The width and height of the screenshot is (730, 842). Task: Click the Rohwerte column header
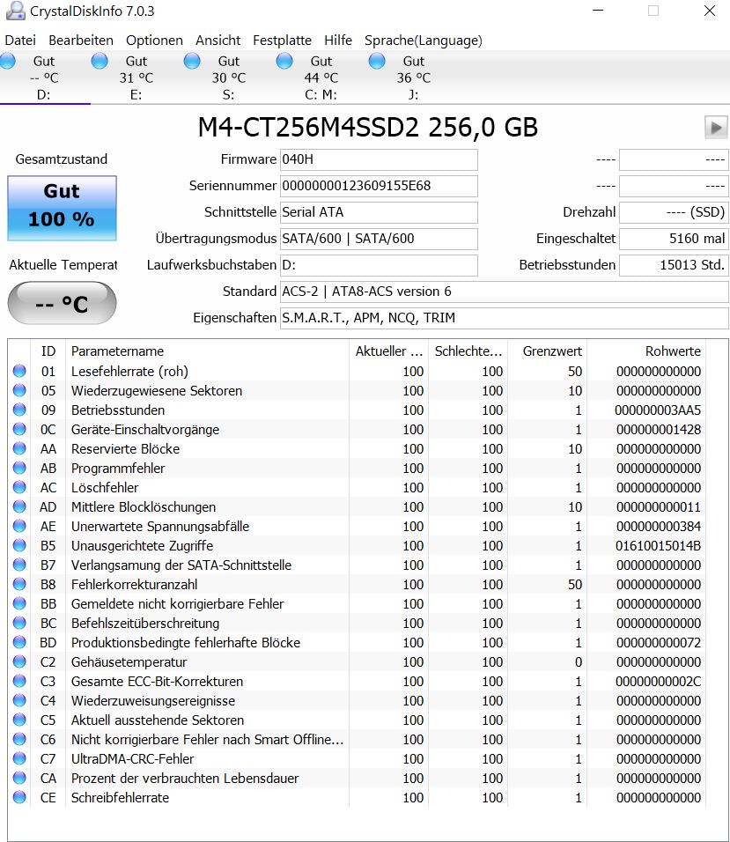(x=646, y=351)
